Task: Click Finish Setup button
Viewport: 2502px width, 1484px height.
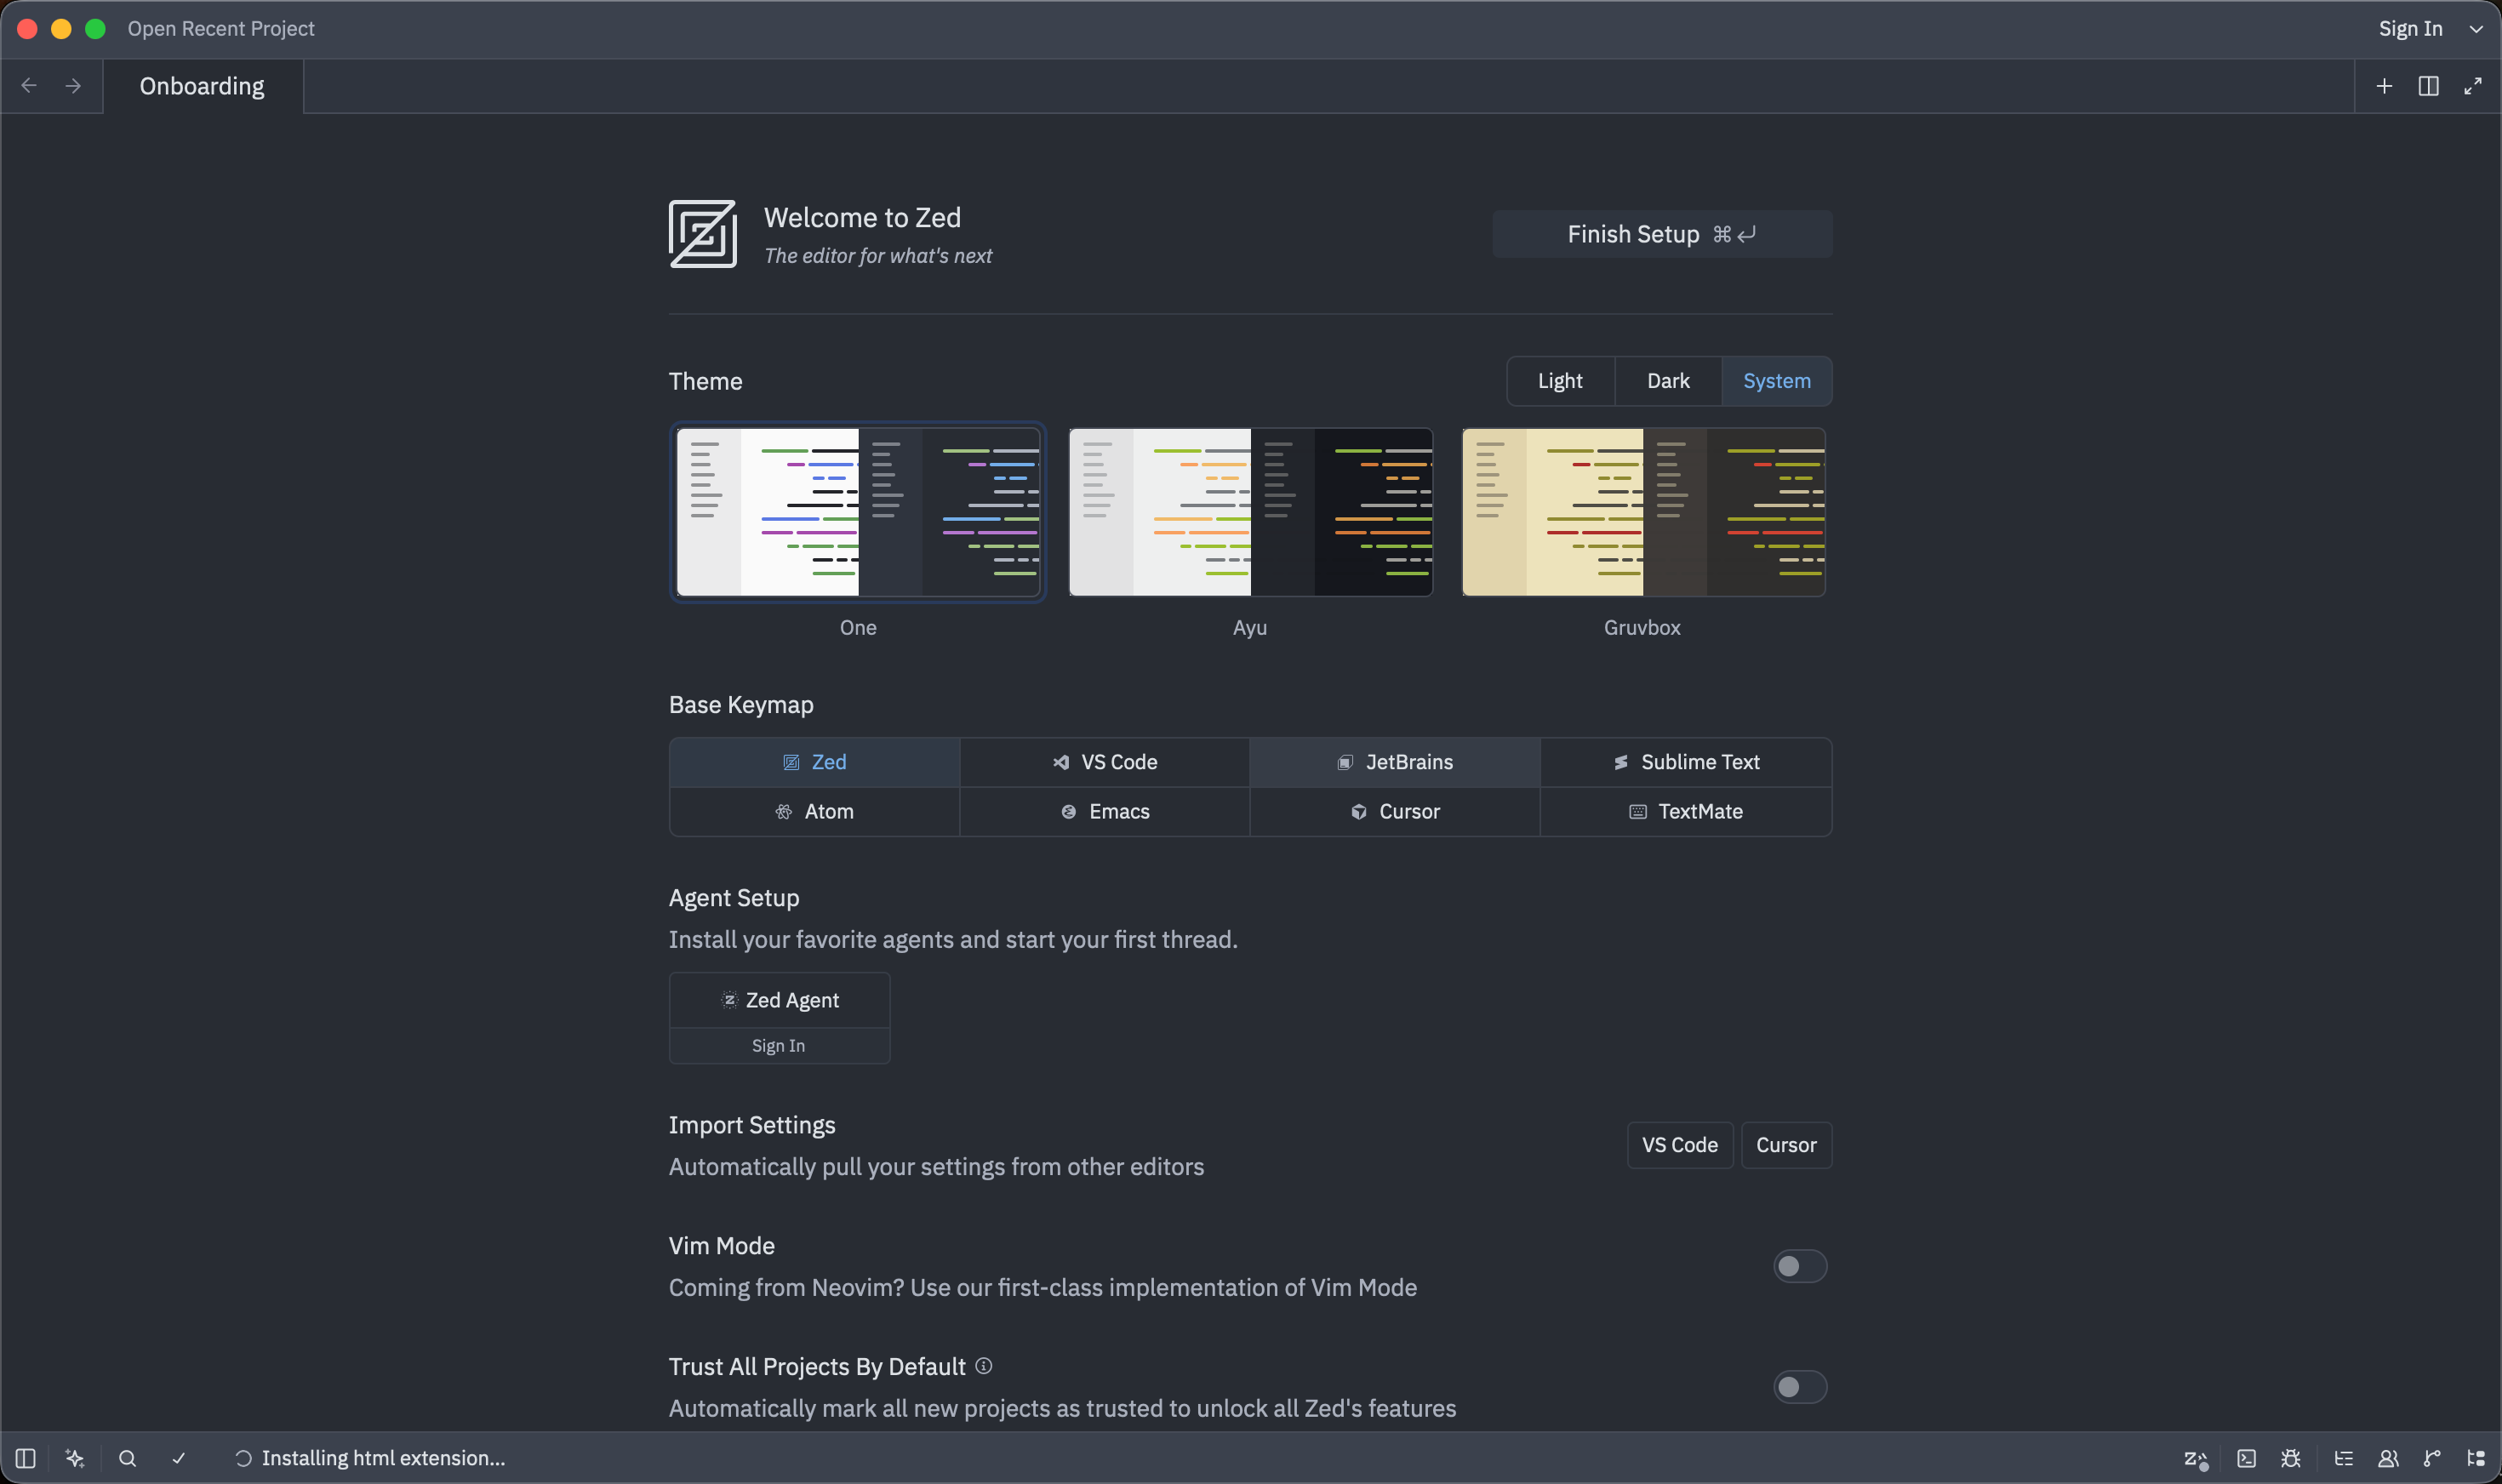Action: coord(1662,234)
